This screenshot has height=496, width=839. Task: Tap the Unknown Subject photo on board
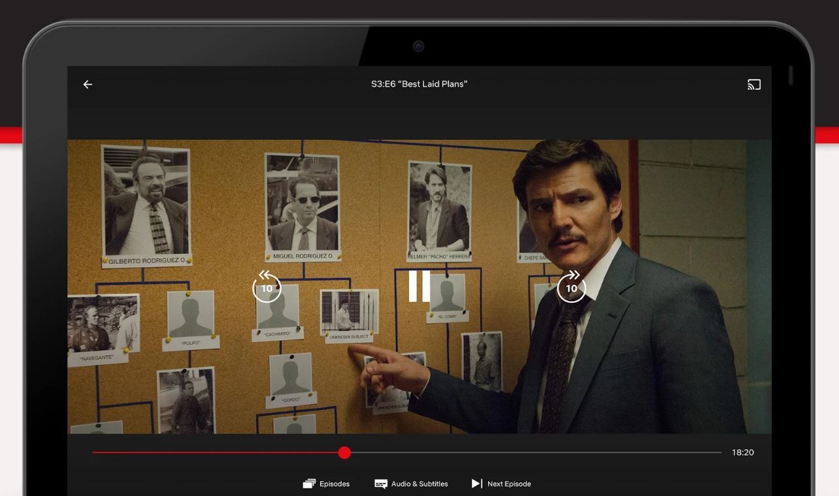pyautogui.click(x=349, y=313)
